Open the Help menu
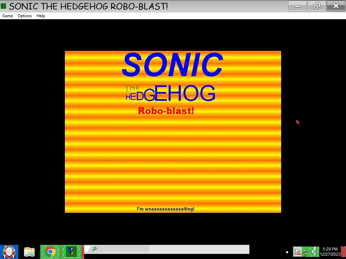This screenshot has width=346, height=259. click(41, 16)
